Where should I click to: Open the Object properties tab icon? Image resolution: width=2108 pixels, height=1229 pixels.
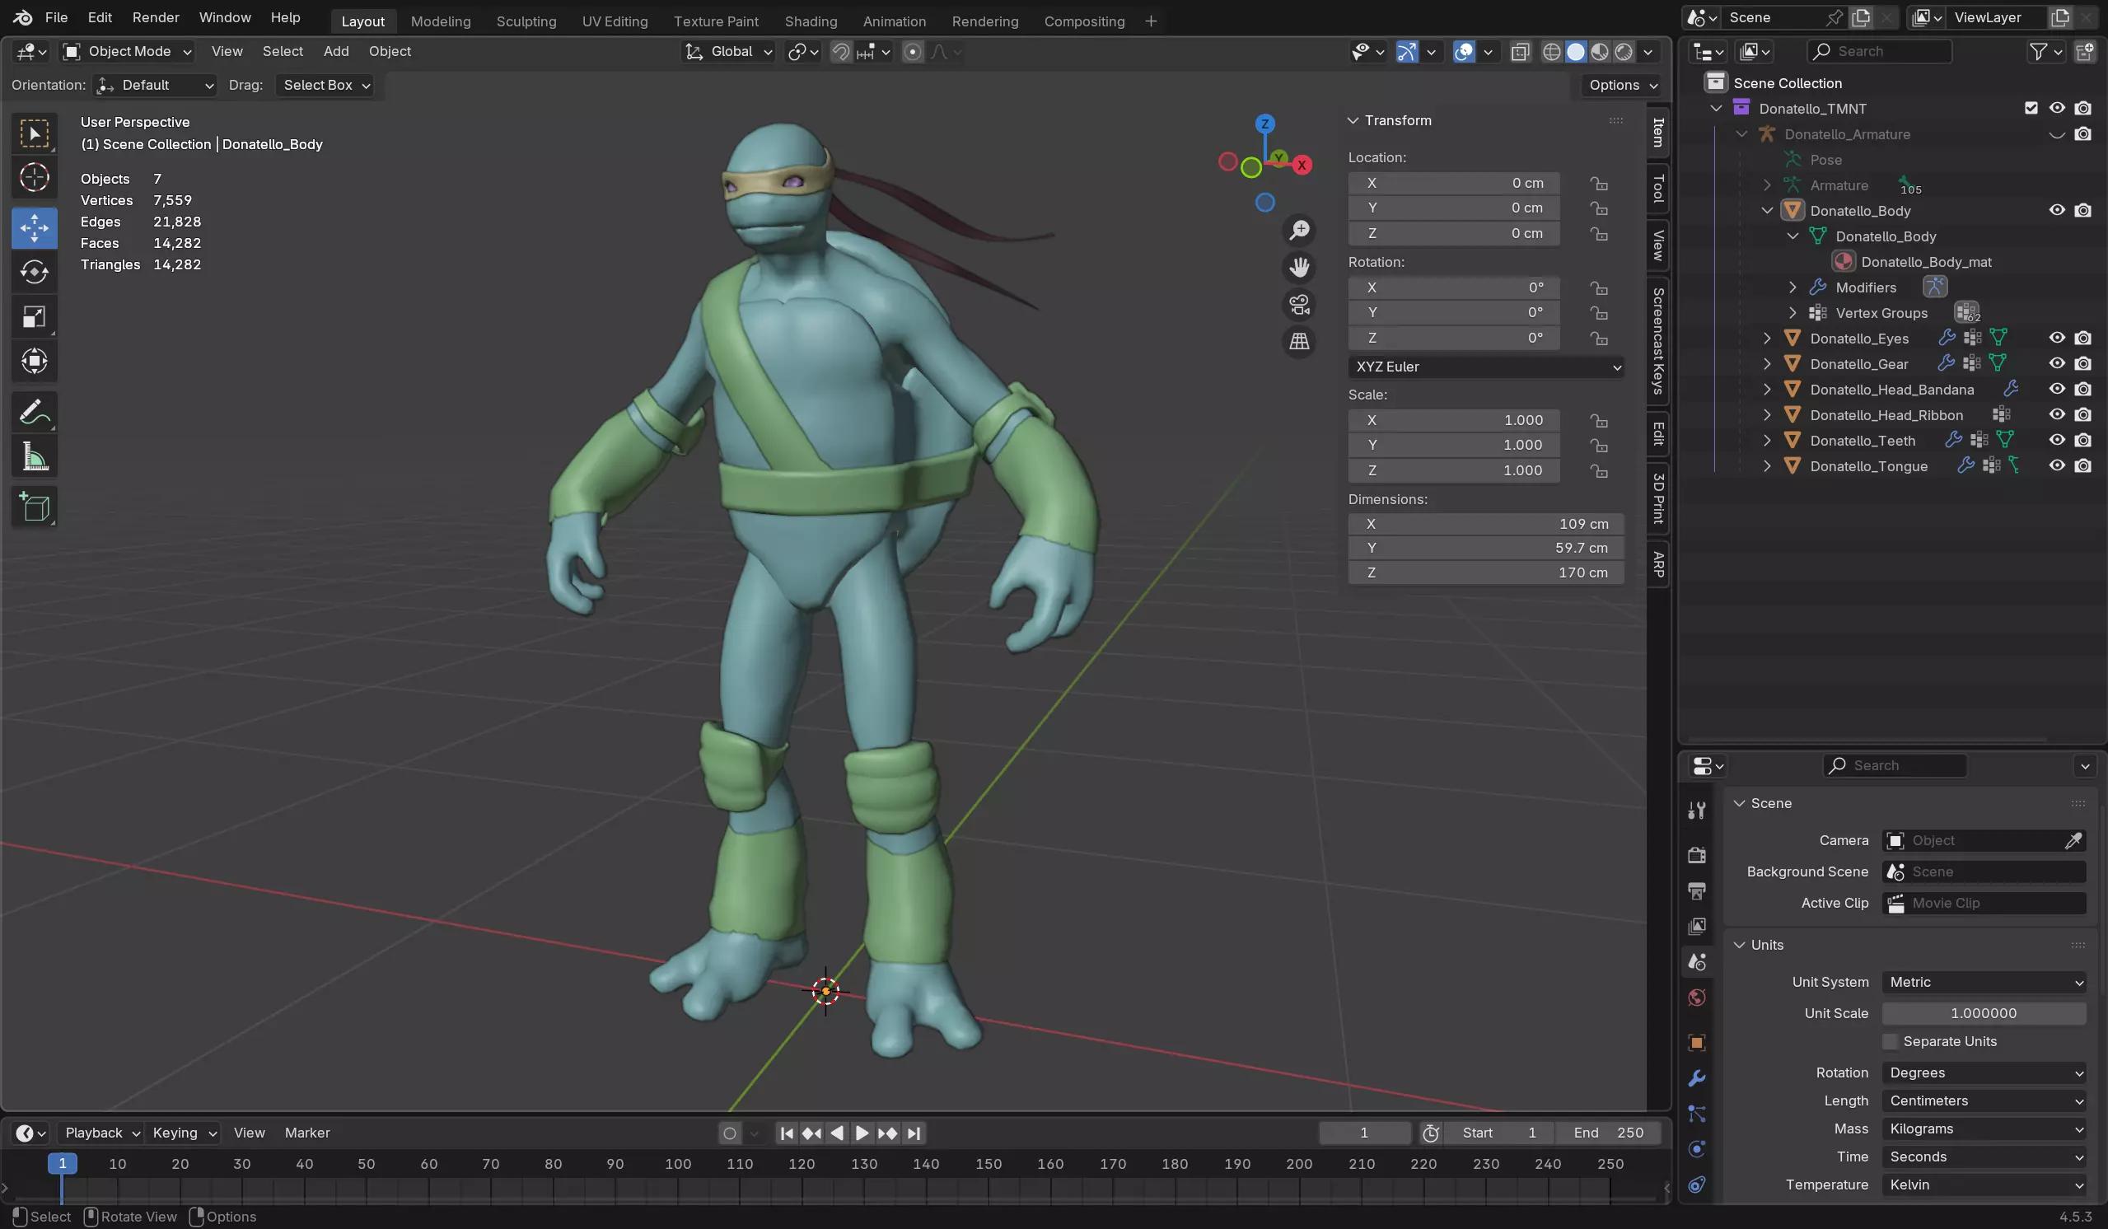[x=1696, y=1043]
